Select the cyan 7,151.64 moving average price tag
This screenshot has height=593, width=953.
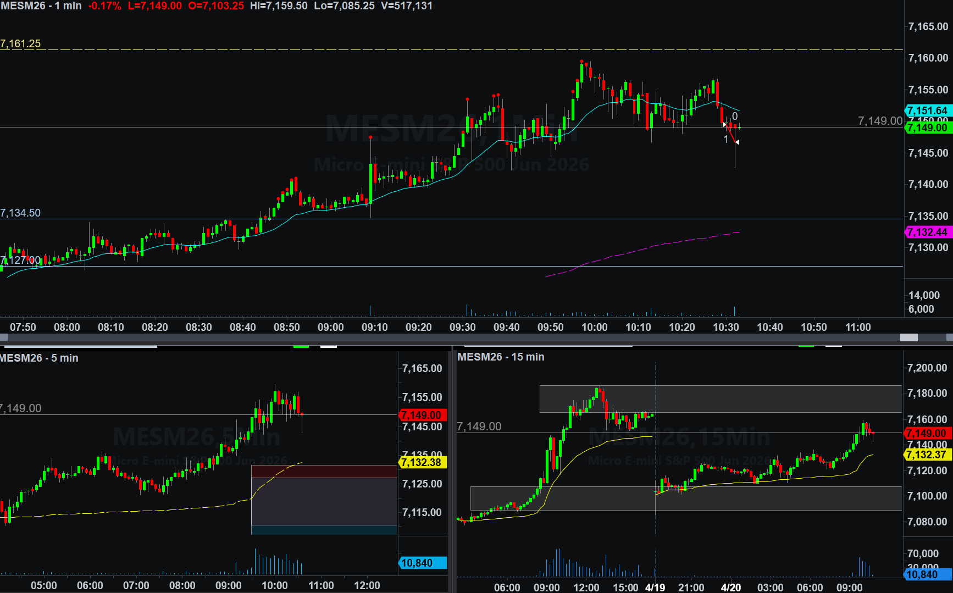[928, 110]
